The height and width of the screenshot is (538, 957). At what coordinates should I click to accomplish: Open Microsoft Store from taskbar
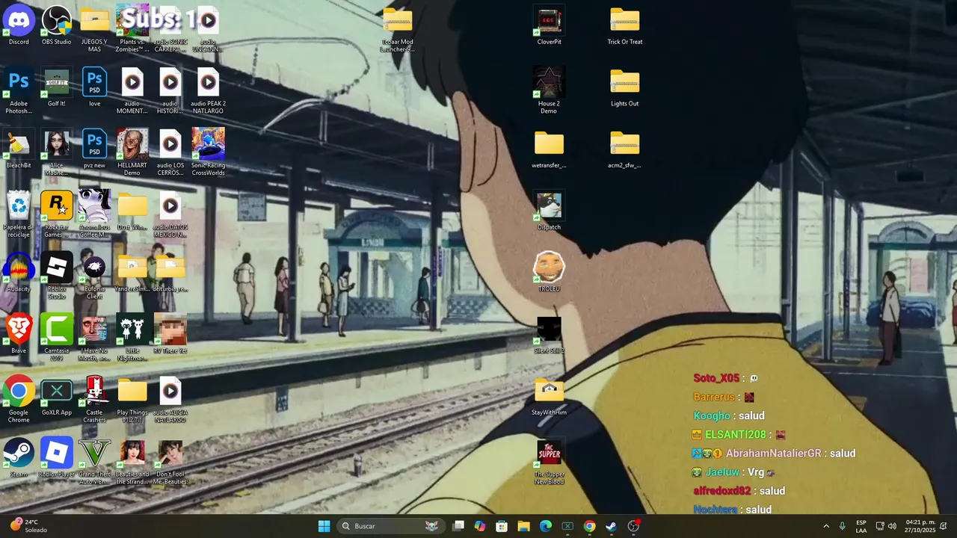pyautogui.click(x=502, y=526)
